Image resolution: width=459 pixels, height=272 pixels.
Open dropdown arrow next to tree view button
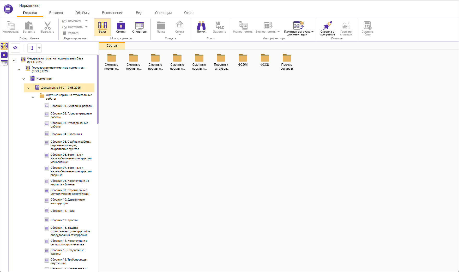[x=39, y=48]
